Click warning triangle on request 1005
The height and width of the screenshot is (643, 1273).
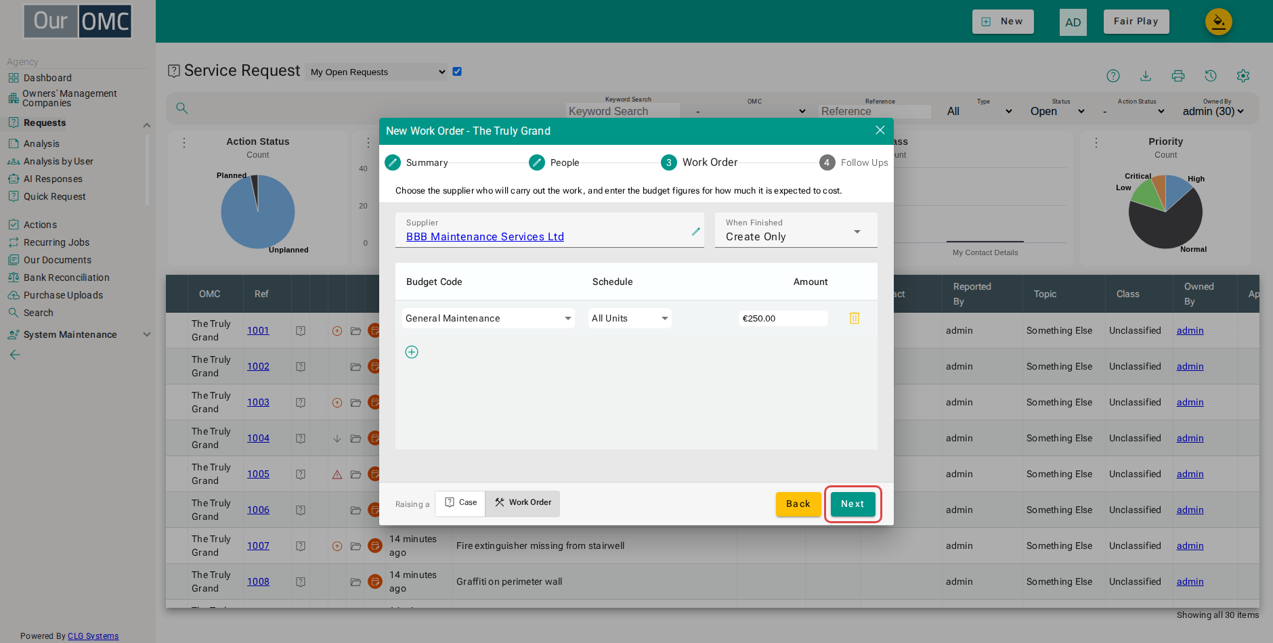(x=337, y=474)
